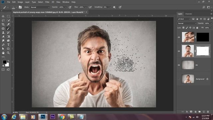Viewport: 213px width, 120px height.
Task: Select the Lasso tool
Action: (x=3, y=20)
